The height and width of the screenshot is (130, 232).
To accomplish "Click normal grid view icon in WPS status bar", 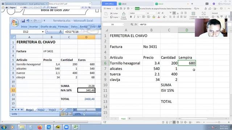I will point(174,122).
